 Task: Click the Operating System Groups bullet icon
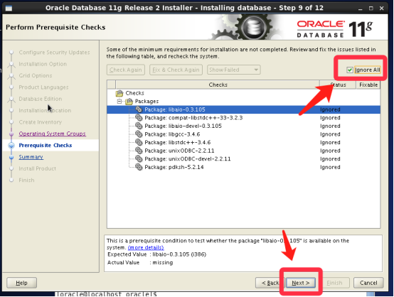pos(11,134)
